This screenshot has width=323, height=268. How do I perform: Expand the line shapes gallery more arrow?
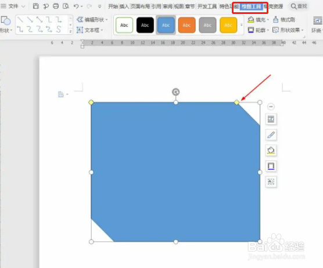coord(70,31)
